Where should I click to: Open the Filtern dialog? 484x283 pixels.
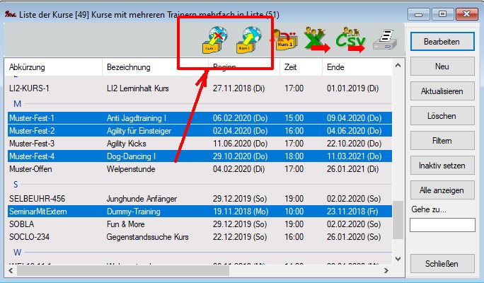[x=442, y=141]
